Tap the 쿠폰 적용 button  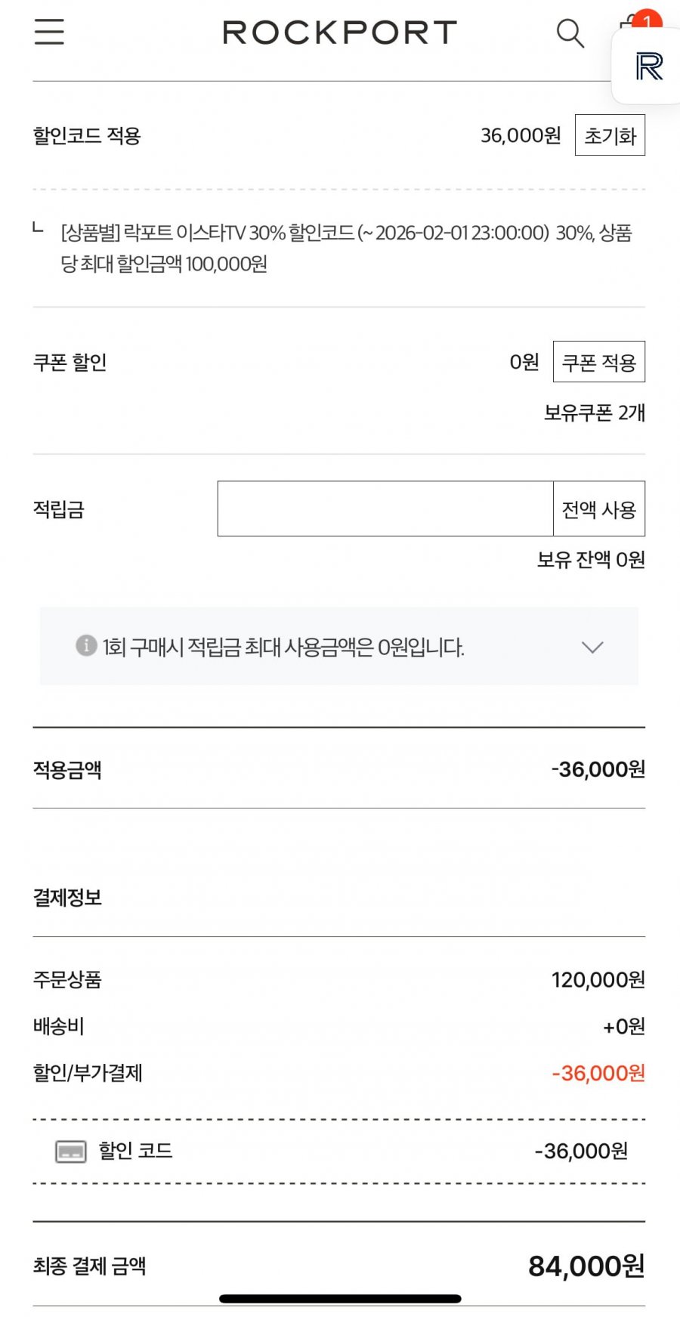[x=598, y=362]
